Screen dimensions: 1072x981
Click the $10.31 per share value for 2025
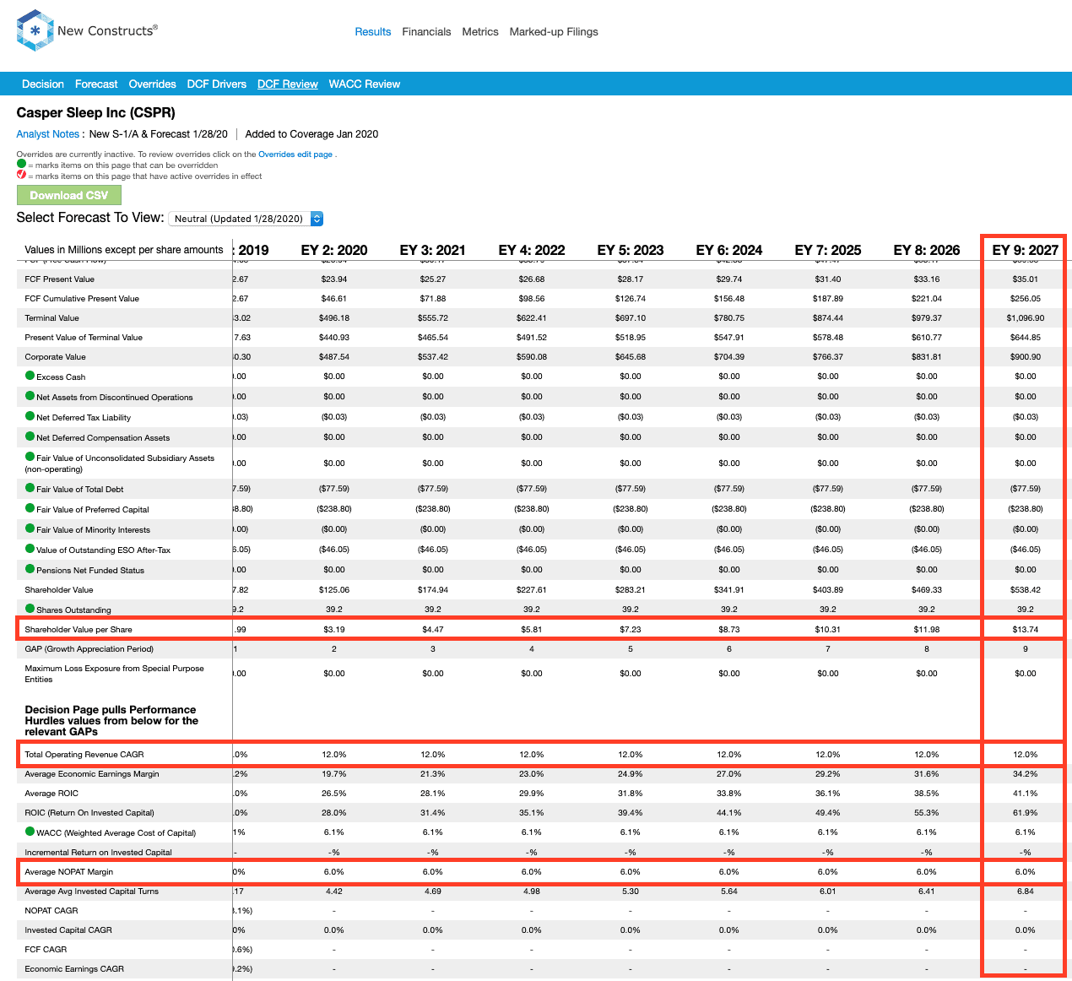[828, 629]
